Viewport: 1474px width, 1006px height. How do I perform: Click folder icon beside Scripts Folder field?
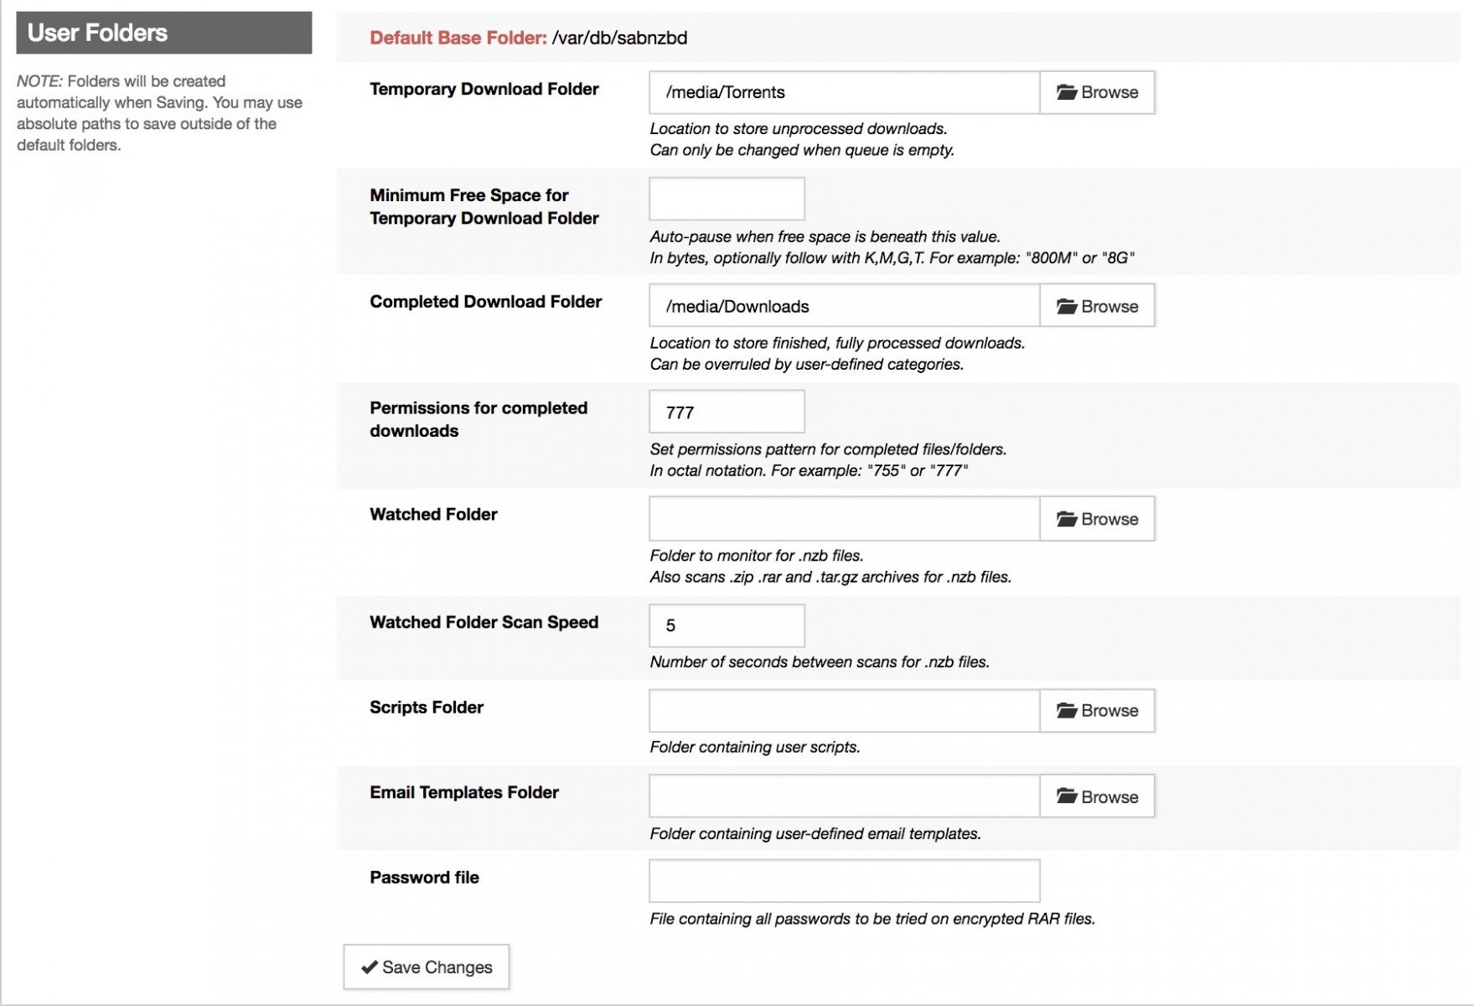[1066, 711]
